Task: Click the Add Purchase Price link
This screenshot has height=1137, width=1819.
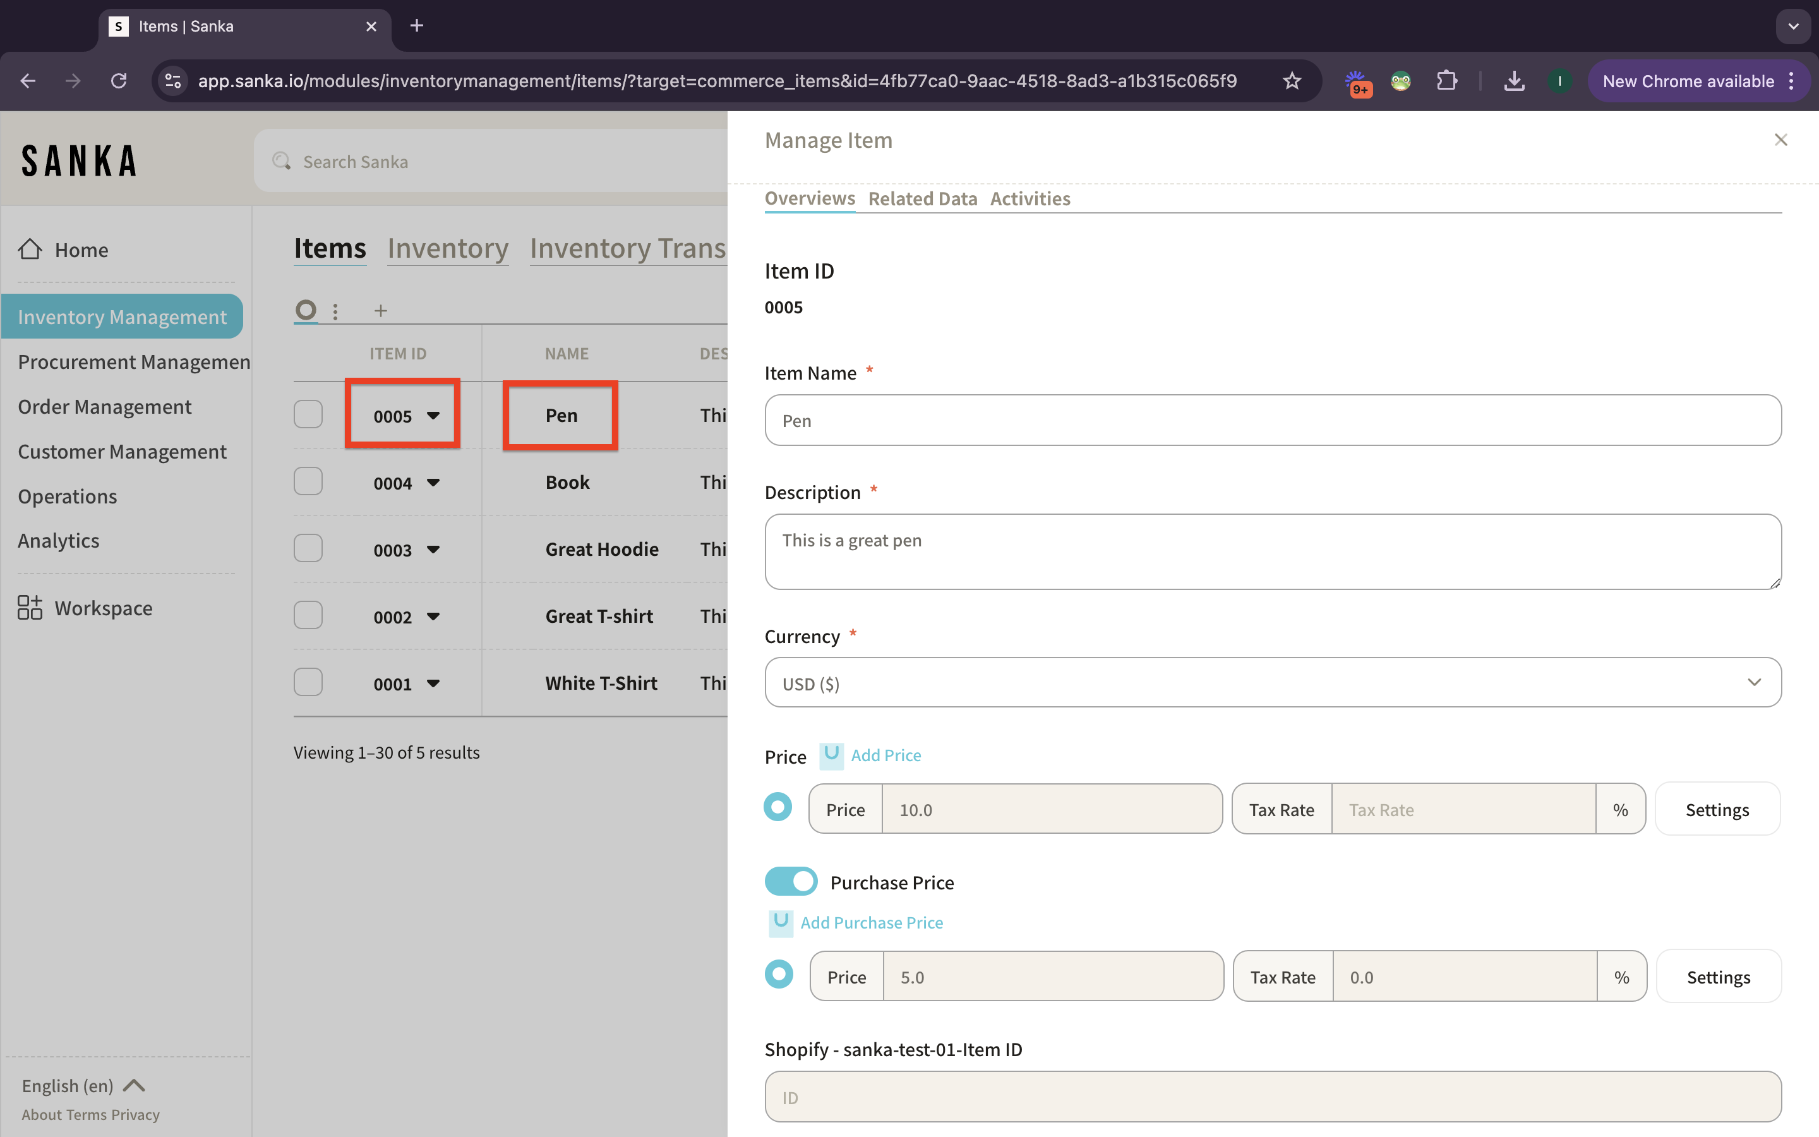Action: pos(871,923)
